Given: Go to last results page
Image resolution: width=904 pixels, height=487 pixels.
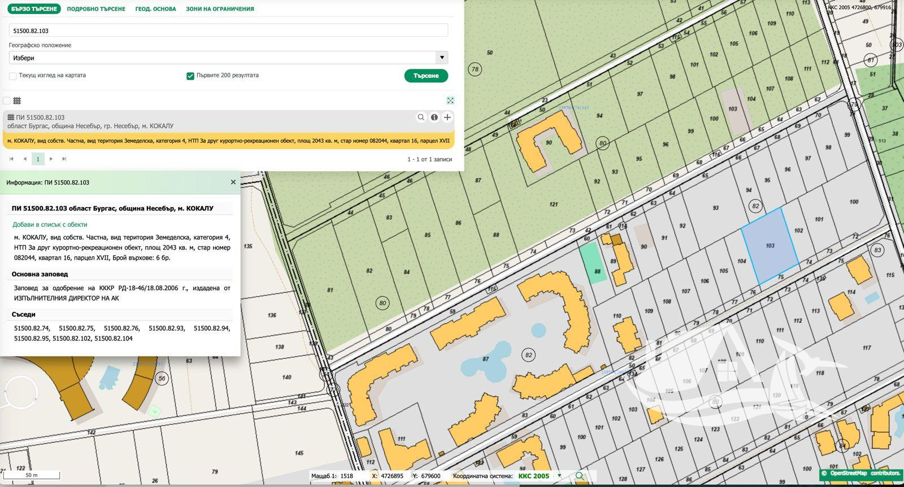Looking at the screenshot, I should click(64, 159).
